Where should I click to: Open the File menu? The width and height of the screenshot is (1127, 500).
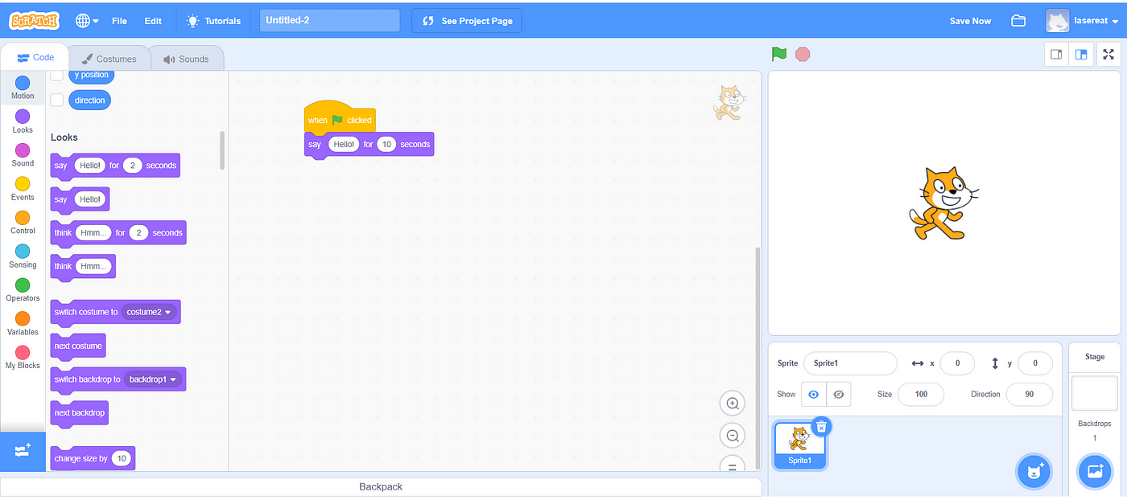pyautogui.click(x=119, y=21)
